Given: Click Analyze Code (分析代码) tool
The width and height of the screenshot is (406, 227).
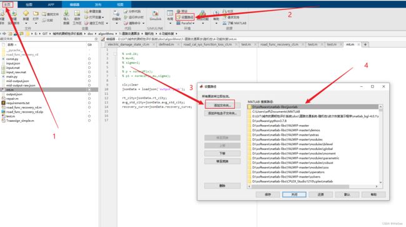Looking at the screenshot, I should click(132, 11).
